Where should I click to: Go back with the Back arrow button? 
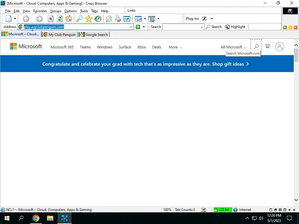26,19
